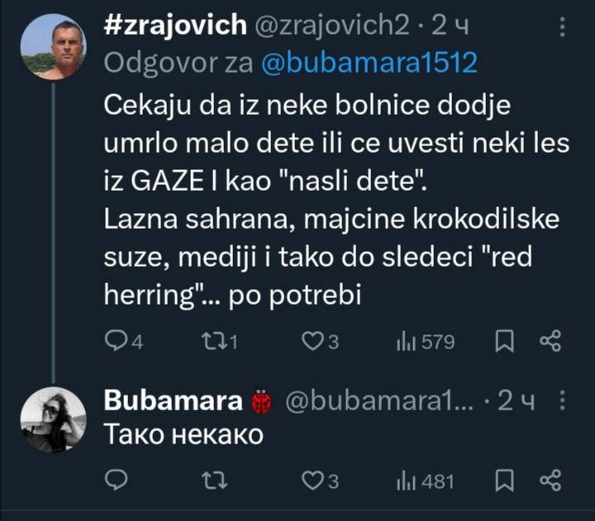The height and width of the screenshot is (521, 595).
Task: Bookmark the zrajovich tweet
Action: pyautogui.click(x=505, y=342)
